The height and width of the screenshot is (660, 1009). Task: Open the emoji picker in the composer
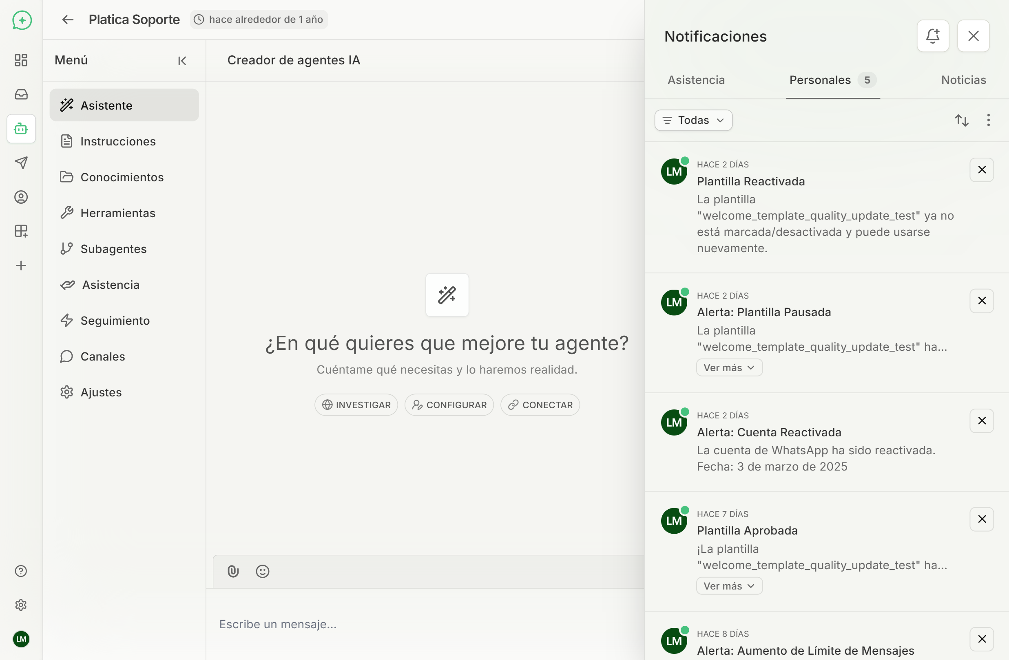pos(262,571)
